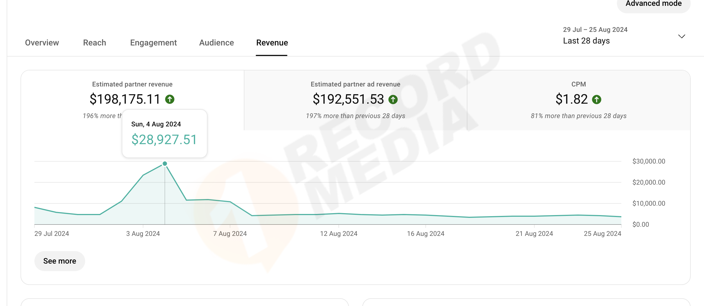Click the 12 Aug 2024 axis label
The image size is (704, 306).
point(338,234)
